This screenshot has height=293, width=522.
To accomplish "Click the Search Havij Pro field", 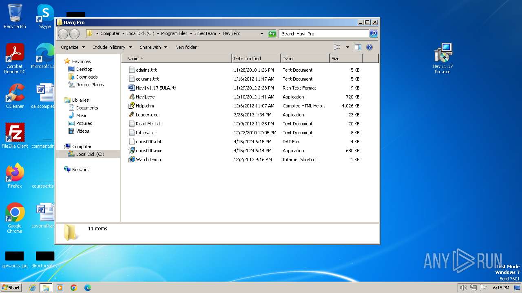I will point(324,34).
